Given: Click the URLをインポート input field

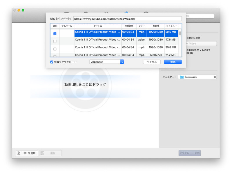Looking at the screenshot, I should [127, 19].
